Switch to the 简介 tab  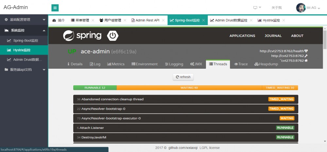pyautogui.click(x=59, y=21)
